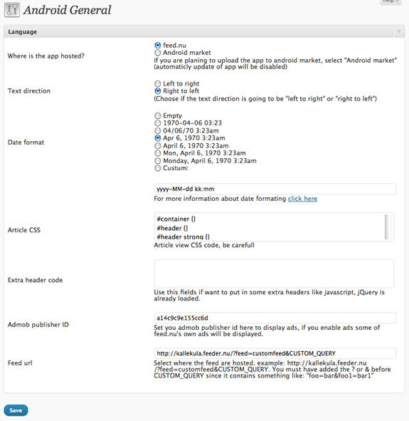Select Mon, April 6, 1970 date format

(158, 153)
